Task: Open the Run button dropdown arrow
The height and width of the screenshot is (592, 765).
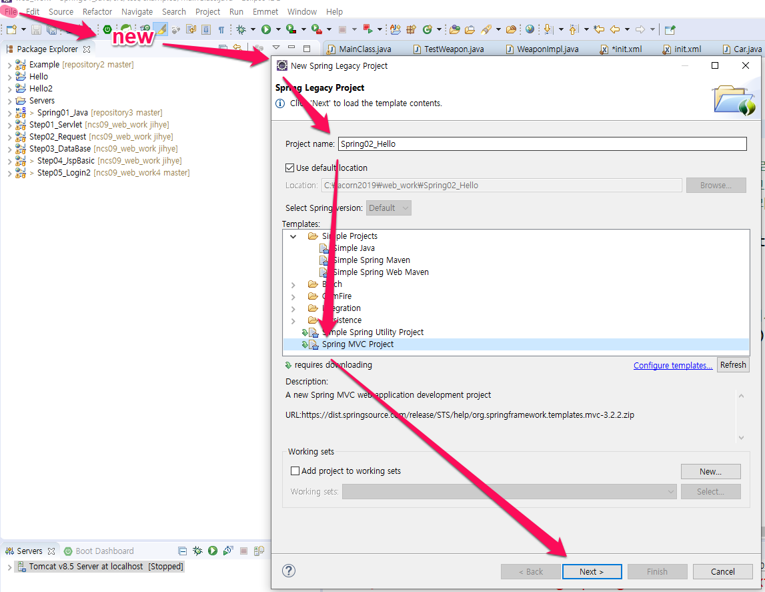Action: [278, 30]
